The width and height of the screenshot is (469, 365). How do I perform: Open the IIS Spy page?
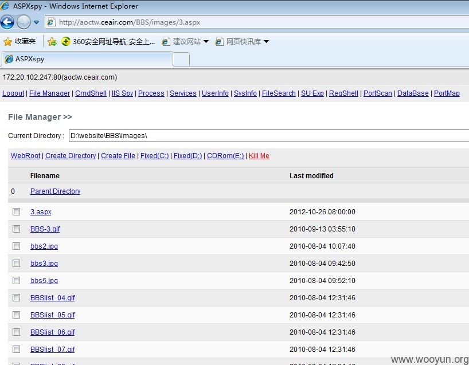[x=122, y=93]
